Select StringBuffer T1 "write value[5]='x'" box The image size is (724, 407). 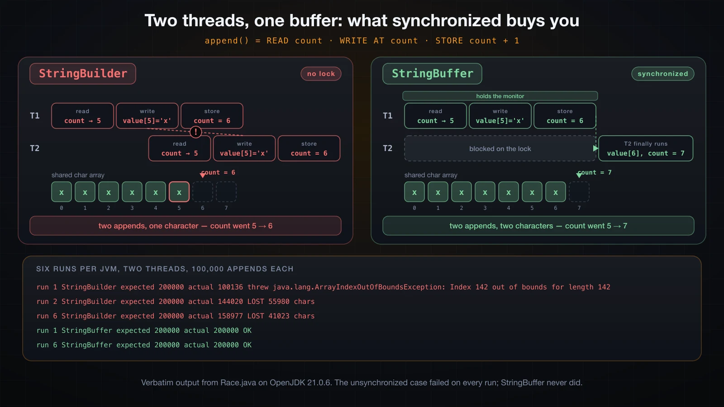[x=500, y=116]
